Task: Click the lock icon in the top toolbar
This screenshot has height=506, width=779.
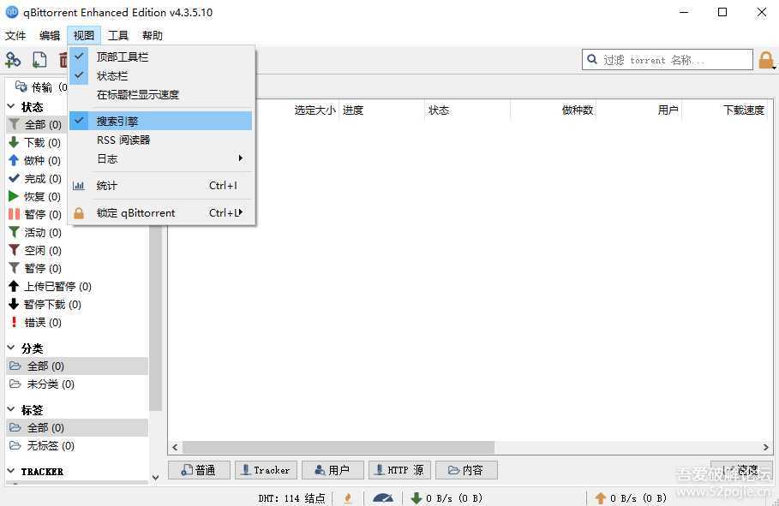Action: pos(766,60)
